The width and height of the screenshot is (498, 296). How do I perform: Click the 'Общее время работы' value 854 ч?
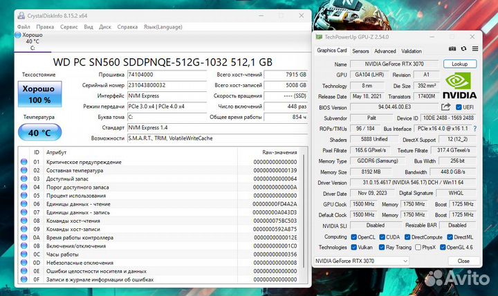pyautogui.click(x=286, y=117)
